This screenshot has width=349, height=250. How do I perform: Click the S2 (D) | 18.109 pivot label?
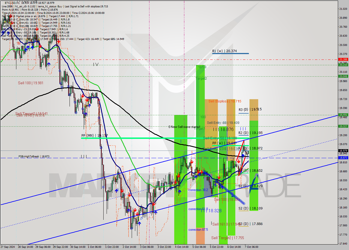coord(251,208)
